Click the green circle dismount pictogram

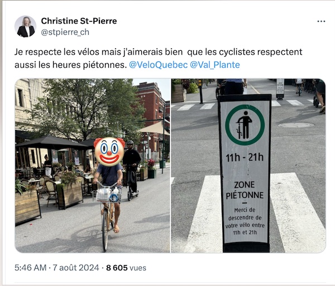(245, 125)
